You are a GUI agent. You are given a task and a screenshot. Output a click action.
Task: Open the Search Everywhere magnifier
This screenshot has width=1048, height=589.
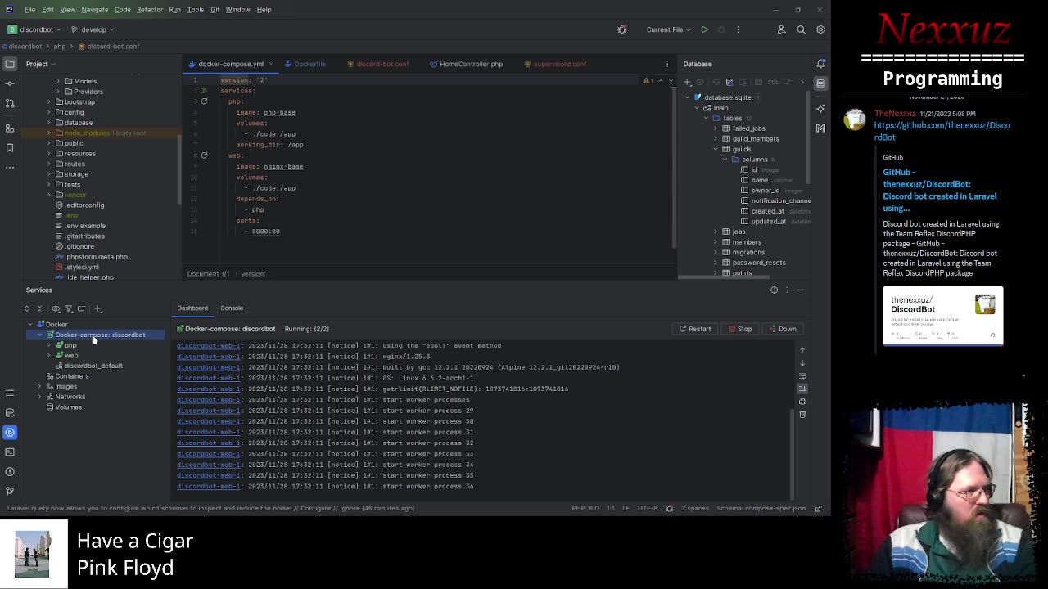(801, 29)
